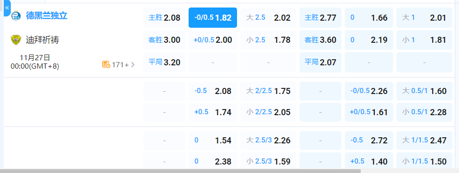Image resolution: width=459 pixels, height=173 pixels.
Task: Select the +0.5 handicap at 1.40
Action: [x=369, y=161]
